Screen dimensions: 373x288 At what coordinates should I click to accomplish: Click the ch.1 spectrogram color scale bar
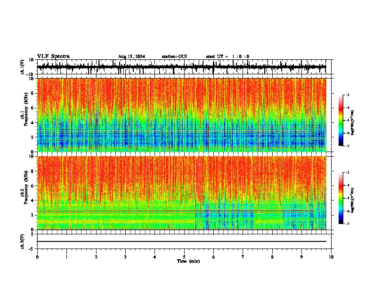[x=341, y=120]
